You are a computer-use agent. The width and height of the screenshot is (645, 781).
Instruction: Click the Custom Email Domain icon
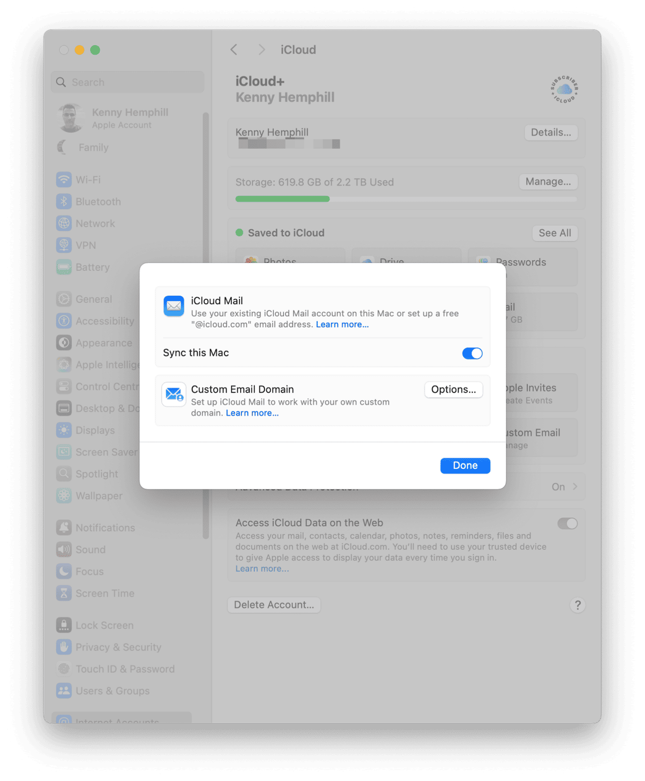click(174, 394)
